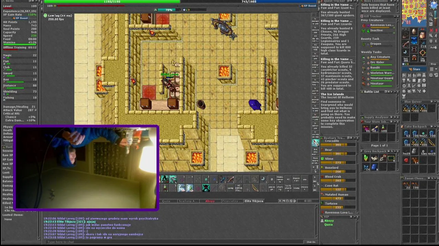Select the equipped crossbow slot
Image resolution: width=439 pixels, height=246 pixels.
(405, 44)
